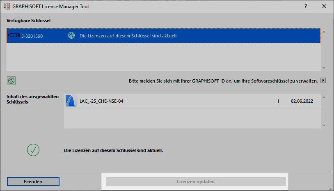The height and width of the screenshot is (191, 334).
Task: Click bold status text 'Die Lizenzen auf diesem Schlüssel sind aktuell.'
Action: click(x=113, y=150)
